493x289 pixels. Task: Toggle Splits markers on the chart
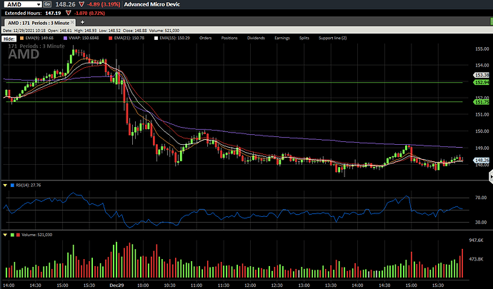pos(304,38)
